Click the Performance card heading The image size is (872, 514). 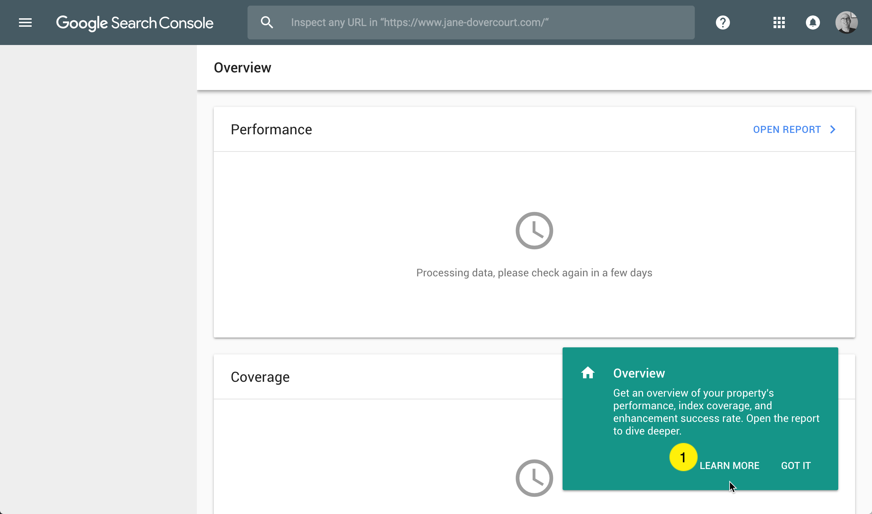(x=271, y=130)
